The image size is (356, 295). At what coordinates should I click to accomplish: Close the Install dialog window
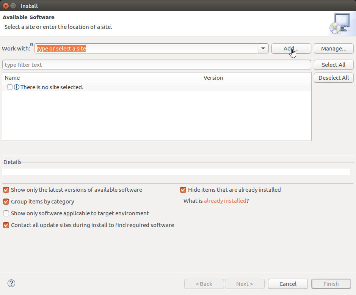[x=6, y=6]
